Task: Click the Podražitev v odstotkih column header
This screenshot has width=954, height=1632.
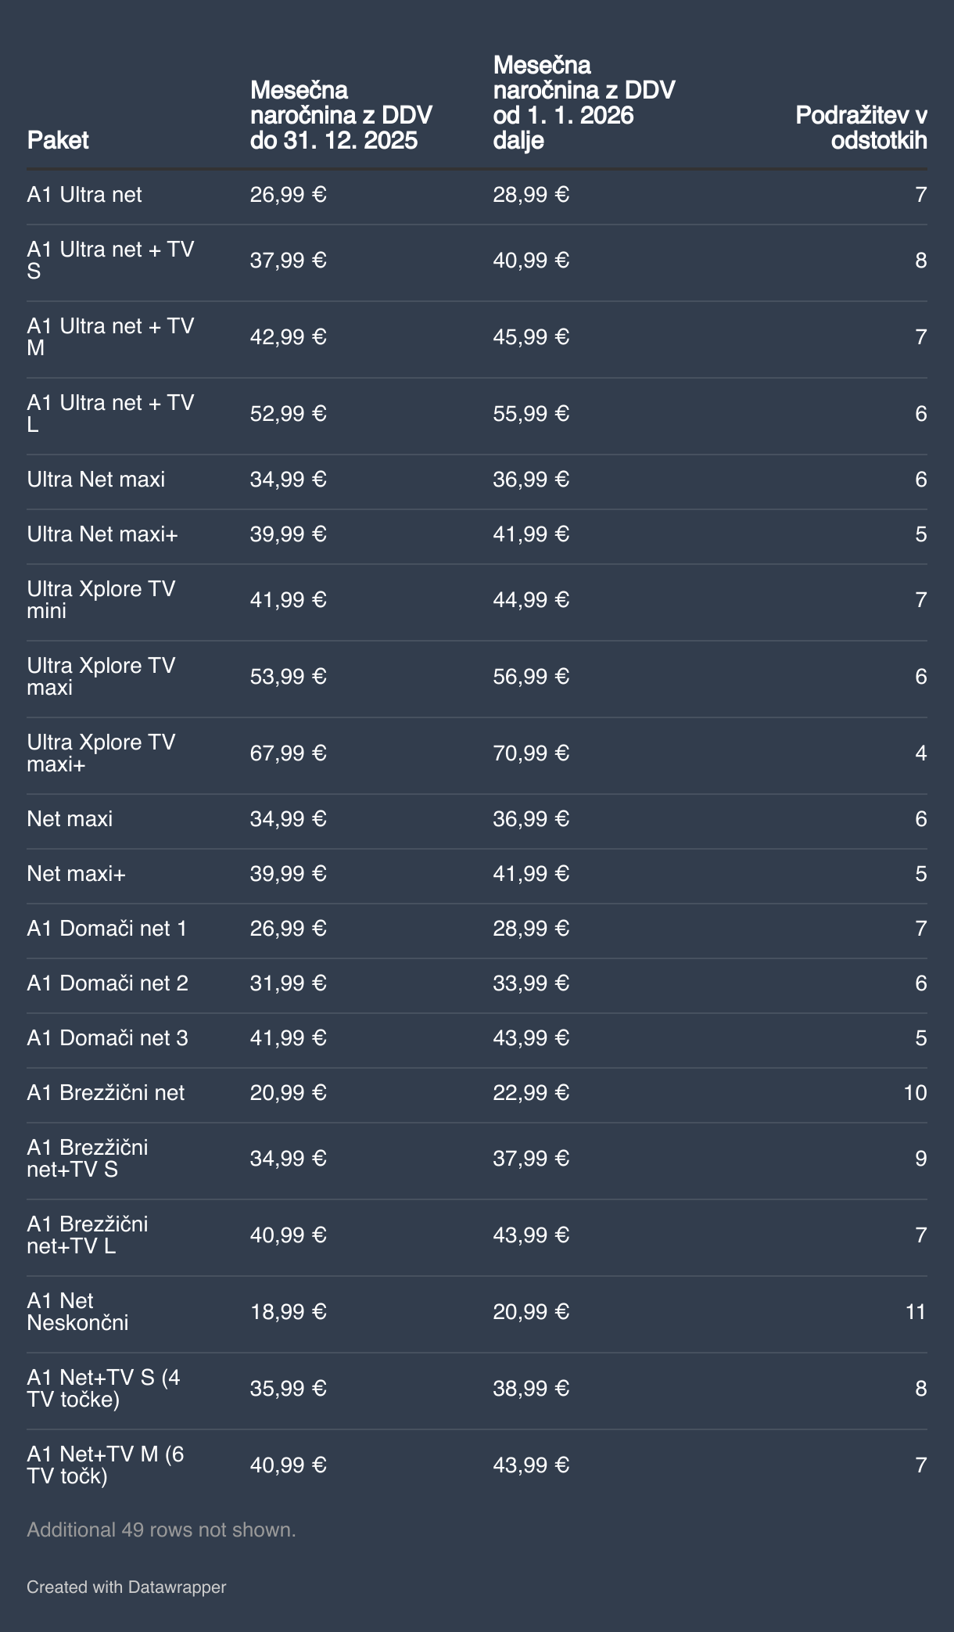Action: point(861,128)
